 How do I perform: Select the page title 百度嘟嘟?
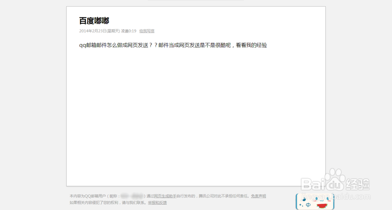point(94,21)
